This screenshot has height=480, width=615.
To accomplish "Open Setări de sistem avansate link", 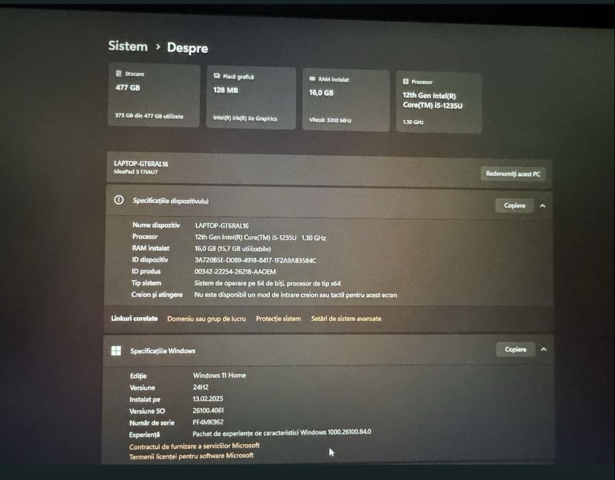I will tap(346, 319).
